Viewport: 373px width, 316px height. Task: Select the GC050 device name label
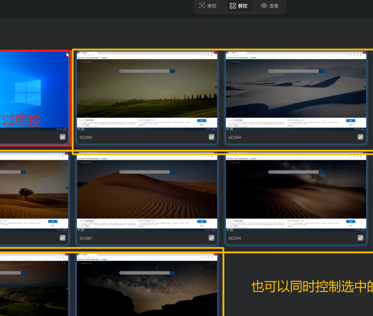[x=86, y=137]
